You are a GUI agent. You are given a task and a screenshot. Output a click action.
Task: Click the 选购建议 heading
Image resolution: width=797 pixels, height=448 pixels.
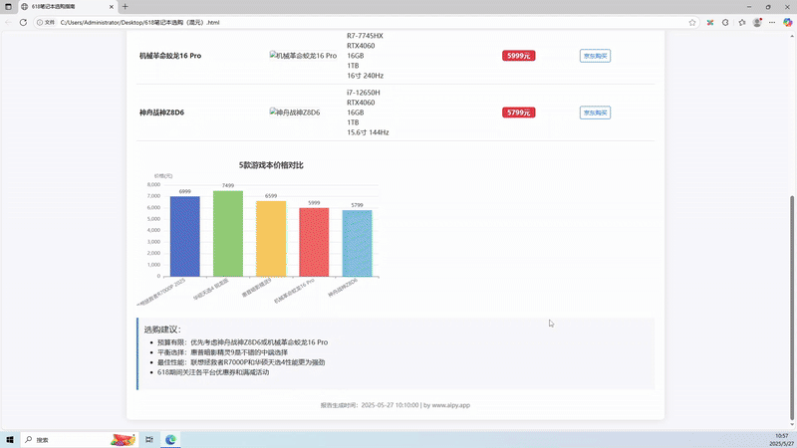[162, 330]
